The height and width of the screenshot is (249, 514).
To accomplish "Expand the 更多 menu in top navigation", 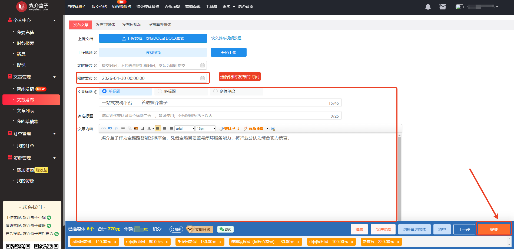I will [x=228, y=7].
